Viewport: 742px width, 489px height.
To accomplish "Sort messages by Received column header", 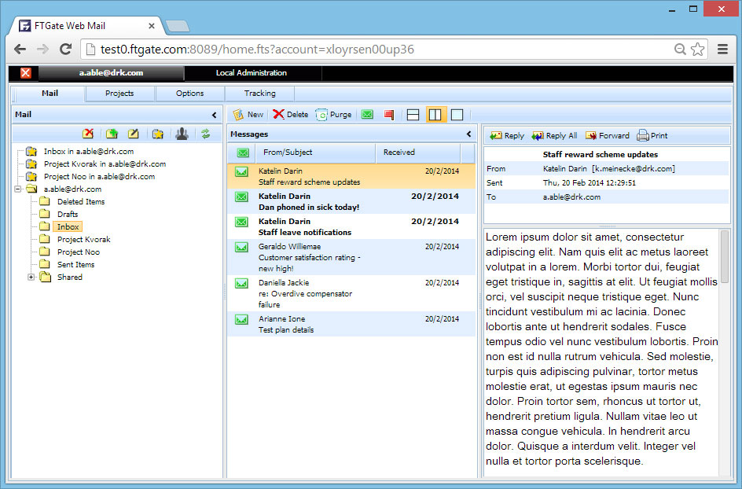I will click(x=418, y=153).
